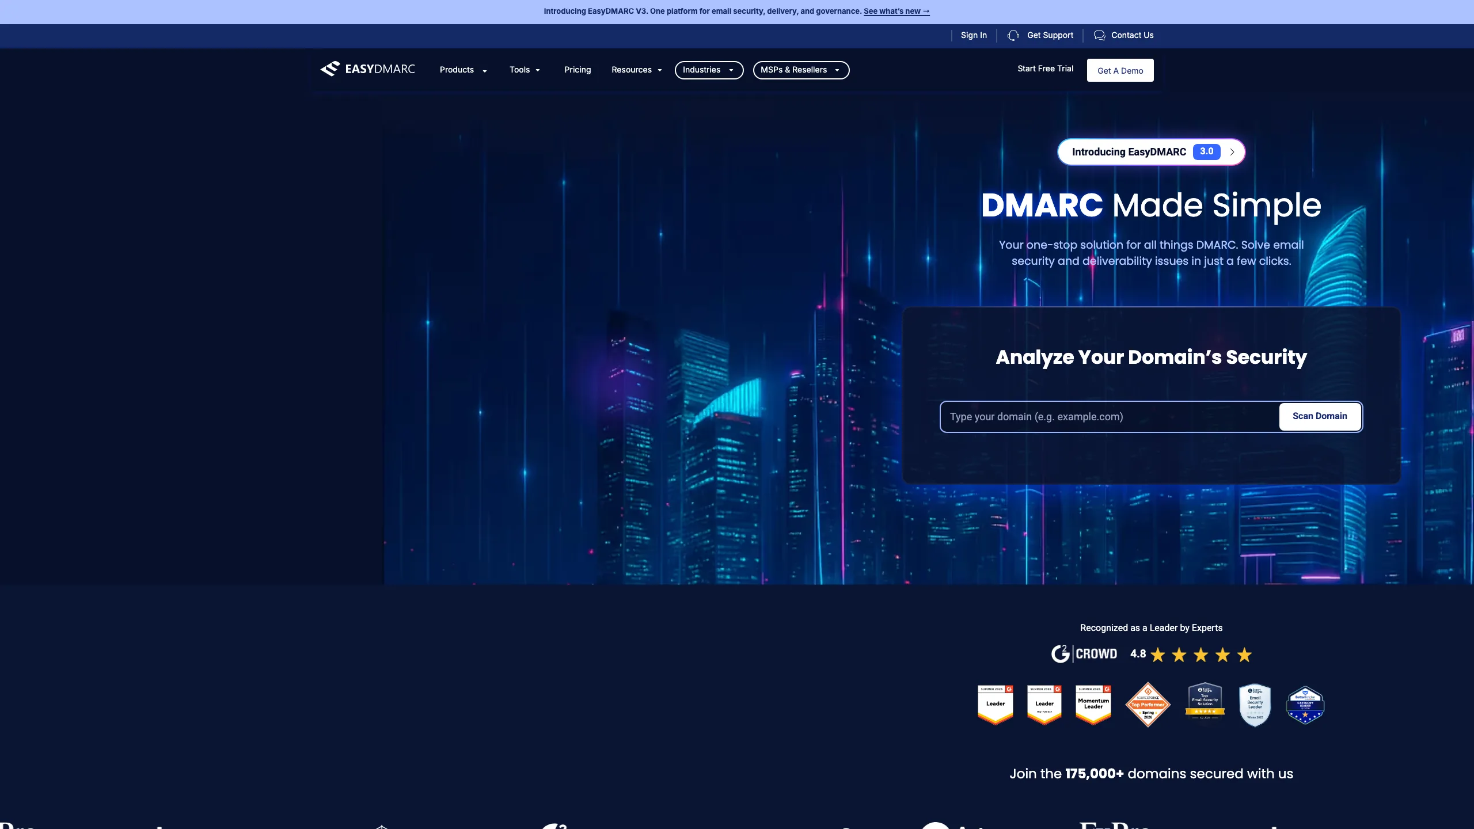Viewport: 1474px width, 829px height.
Task: Click the 4.8 rating score
Action: click(x=1138, y=654)
